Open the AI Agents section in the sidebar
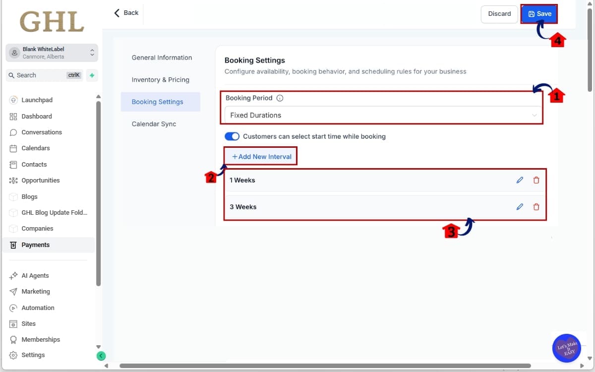The width and height of the screenshot is (595, 372). (13, 275)
